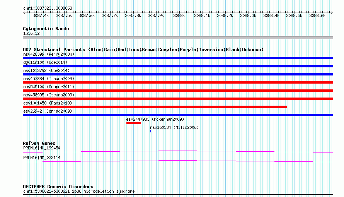The height and width of the screenshot is (197, 344).
Task: Open the PRDM16|NM_199454 gene label
Action: point(42,148)
